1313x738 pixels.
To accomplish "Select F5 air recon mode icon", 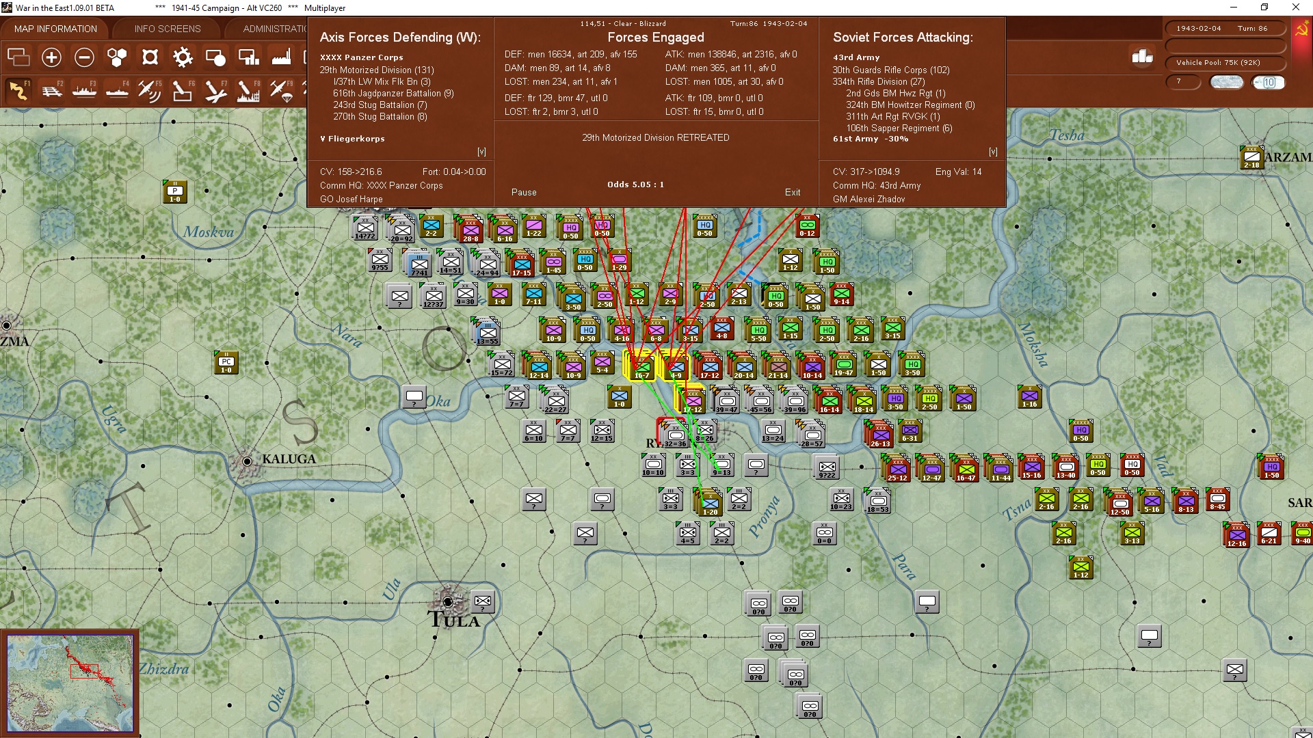I will pyautogui.click(x=149, y=90).
